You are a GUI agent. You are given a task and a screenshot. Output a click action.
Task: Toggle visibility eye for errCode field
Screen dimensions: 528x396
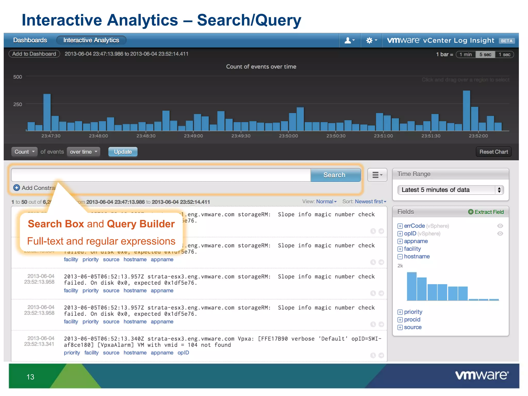coord(500,226)
